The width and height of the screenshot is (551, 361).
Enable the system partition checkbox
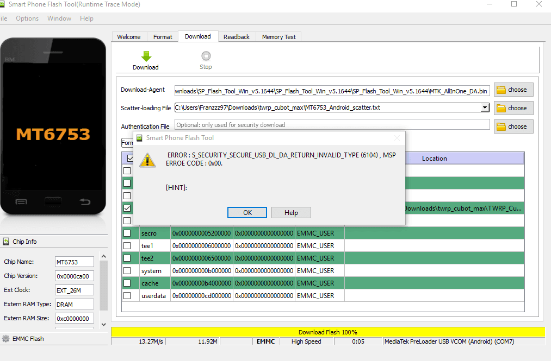pos(127,271)
